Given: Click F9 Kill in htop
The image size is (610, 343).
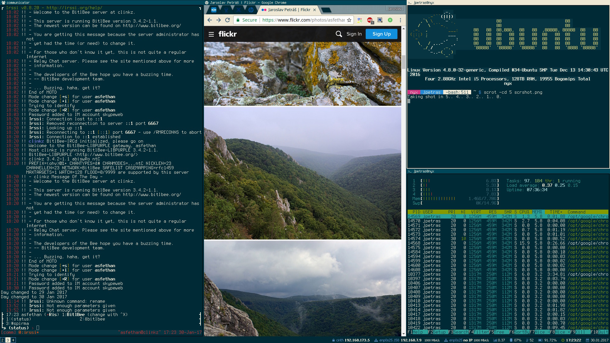Looking at the screenshot, I should point(580,332).
